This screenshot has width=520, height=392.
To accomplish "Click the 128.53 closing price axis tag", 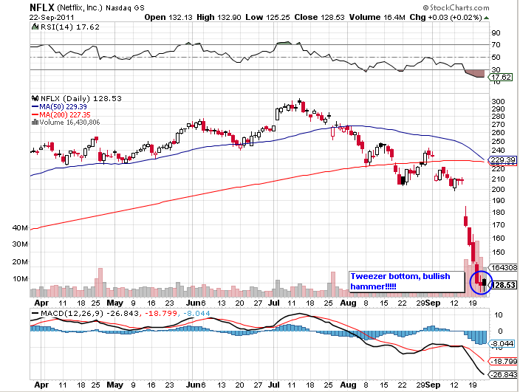I will point(502,284).
